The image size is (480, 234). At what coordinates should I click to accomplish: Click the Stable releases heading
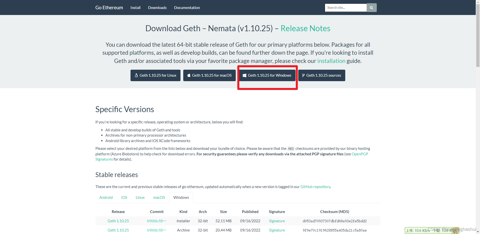pyautogui.click(x=116, y=175)
